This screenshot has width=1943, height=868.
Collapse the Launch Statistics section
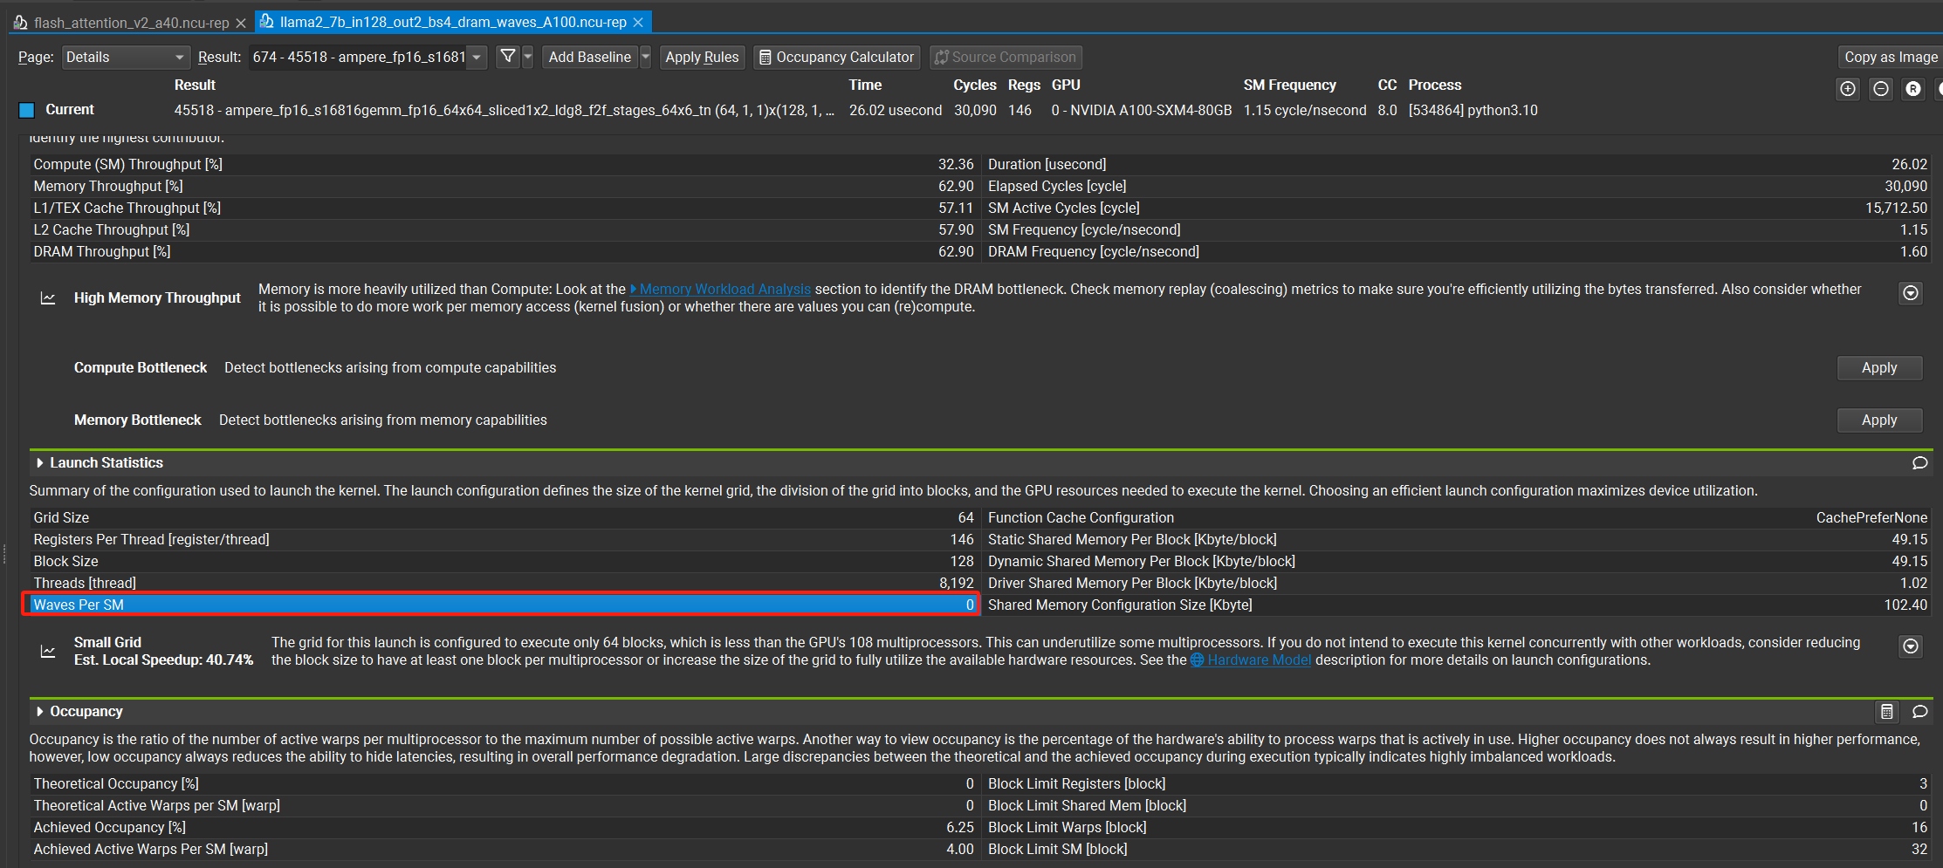[x=40, y=463]
